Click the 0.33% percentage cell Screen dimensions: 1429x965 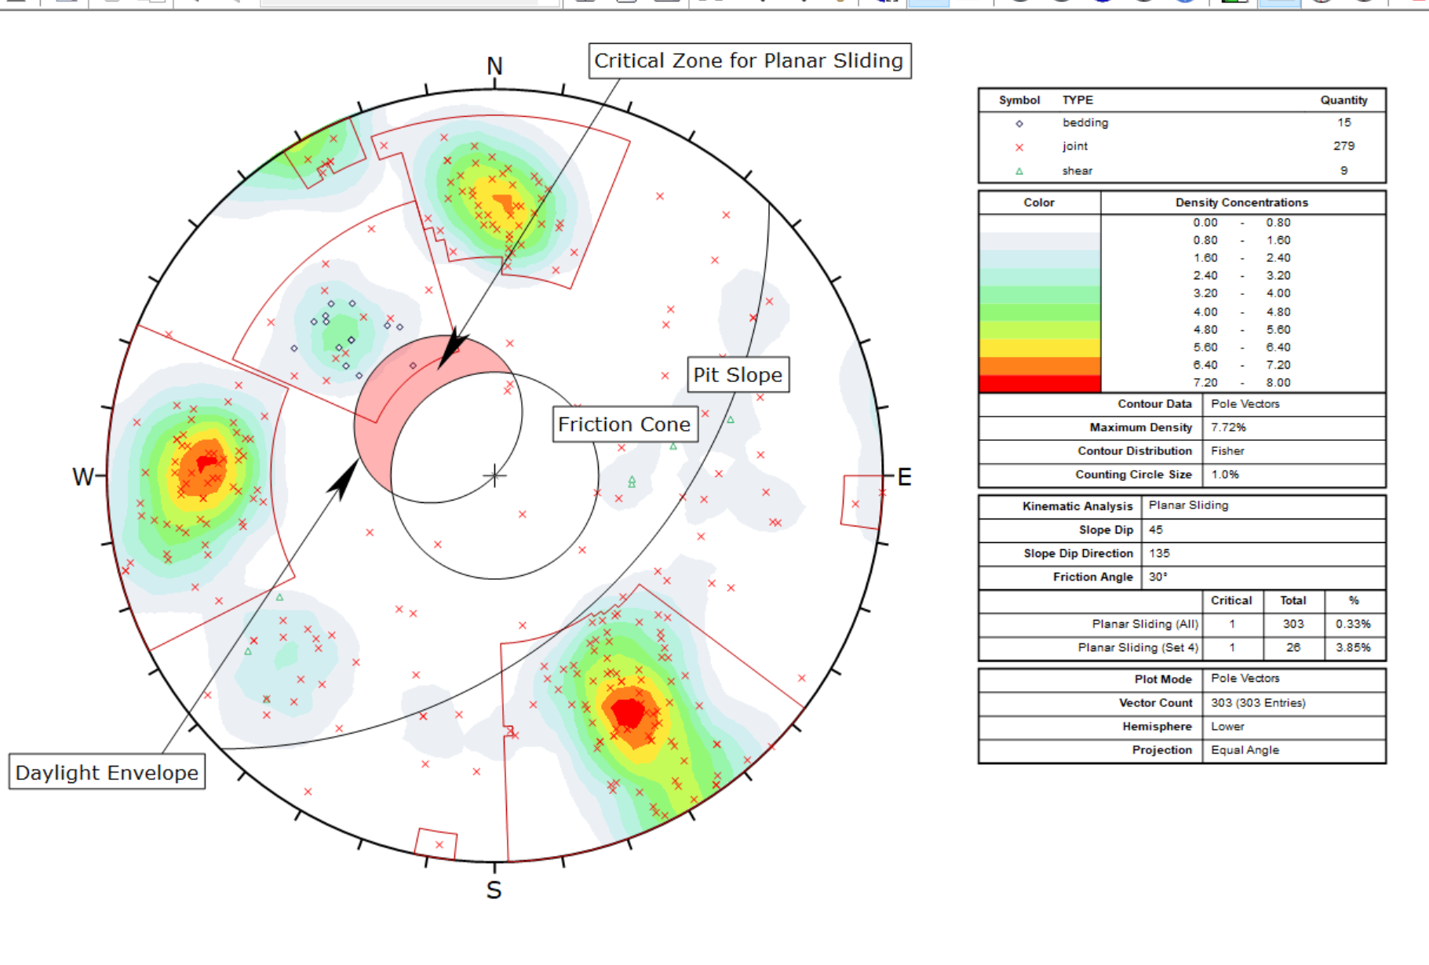(1353, 624)
